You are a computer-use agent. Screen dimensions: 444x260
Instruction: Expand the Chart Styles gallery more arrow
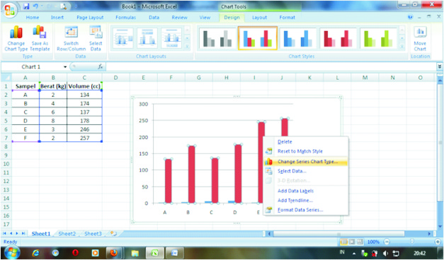(402, 46)
